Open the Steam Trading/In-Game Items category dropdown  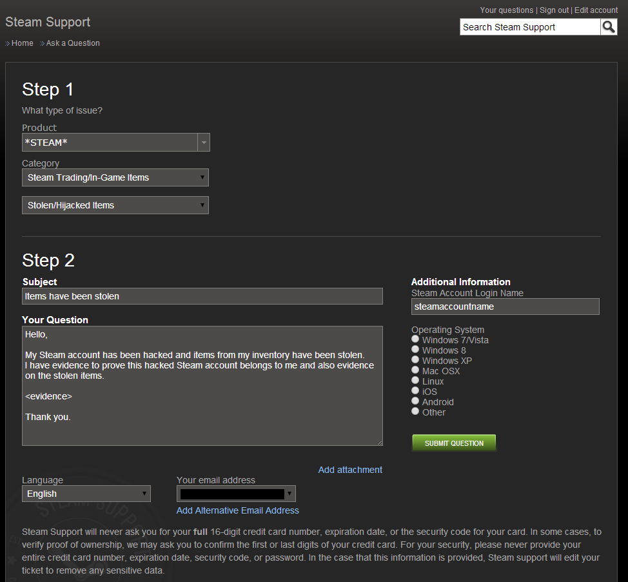(115, 177)
